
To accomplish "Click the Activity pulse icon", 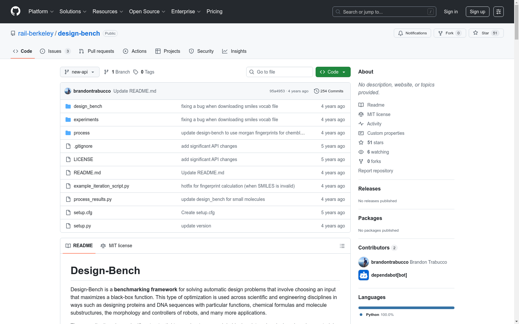I will coord(361,124).
